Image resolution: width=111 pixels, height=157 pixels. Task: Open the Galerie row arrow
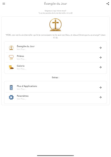coord(100,67)
